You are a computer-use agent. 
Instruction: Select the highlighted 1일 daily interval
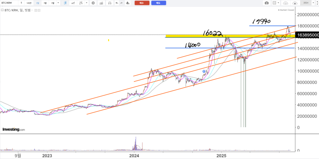click(37, 3)
